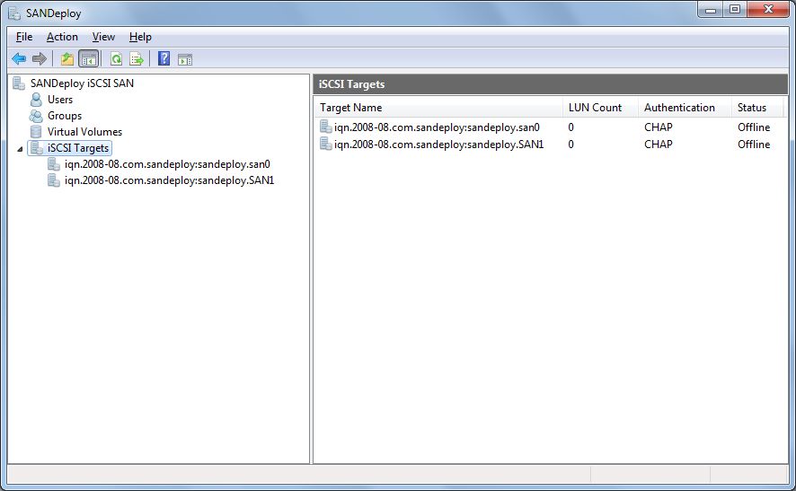Screen dimensions: 796x491
Task: Select Groups in the tree
Action: point(65,116)
